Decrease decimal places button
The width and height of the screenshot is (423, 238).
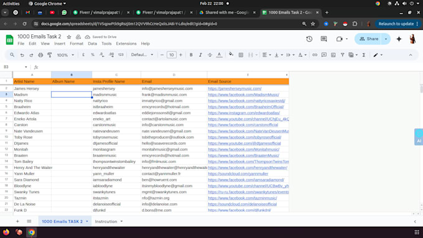[101, 55]
